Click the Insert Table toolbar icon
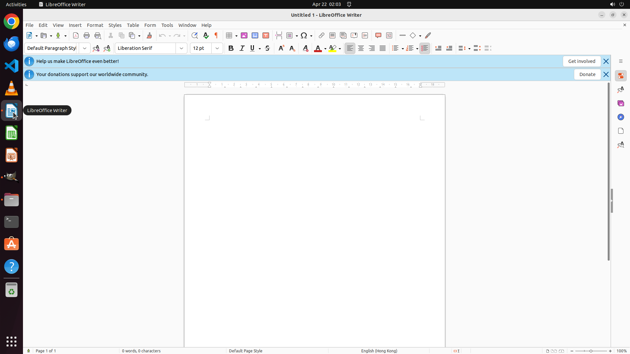Screen dimensions: 630x354 (229, 35)
